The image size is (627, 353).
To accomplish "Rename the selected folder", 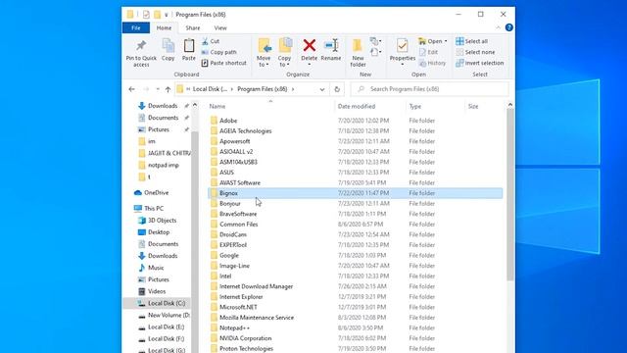I will (x=331, y=50).
